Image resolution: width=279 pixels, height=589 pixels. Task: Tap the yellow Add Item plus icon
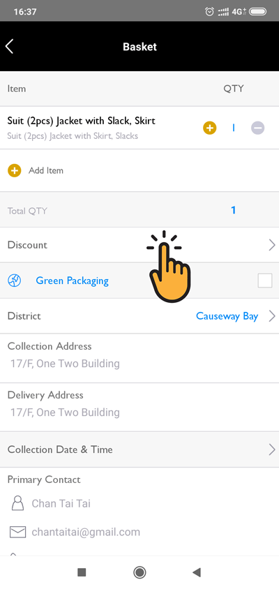[14, 170]
